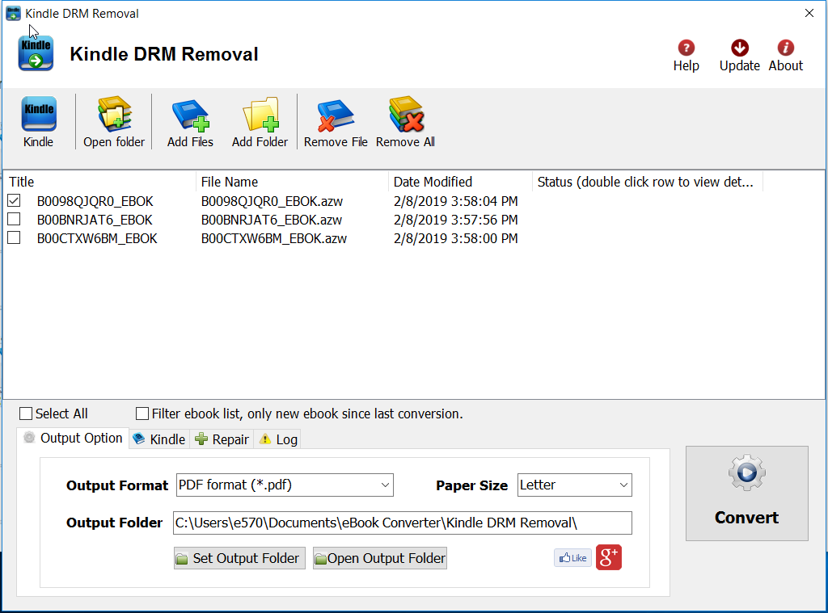Click Set Output Folder button

tap(239, 558)
